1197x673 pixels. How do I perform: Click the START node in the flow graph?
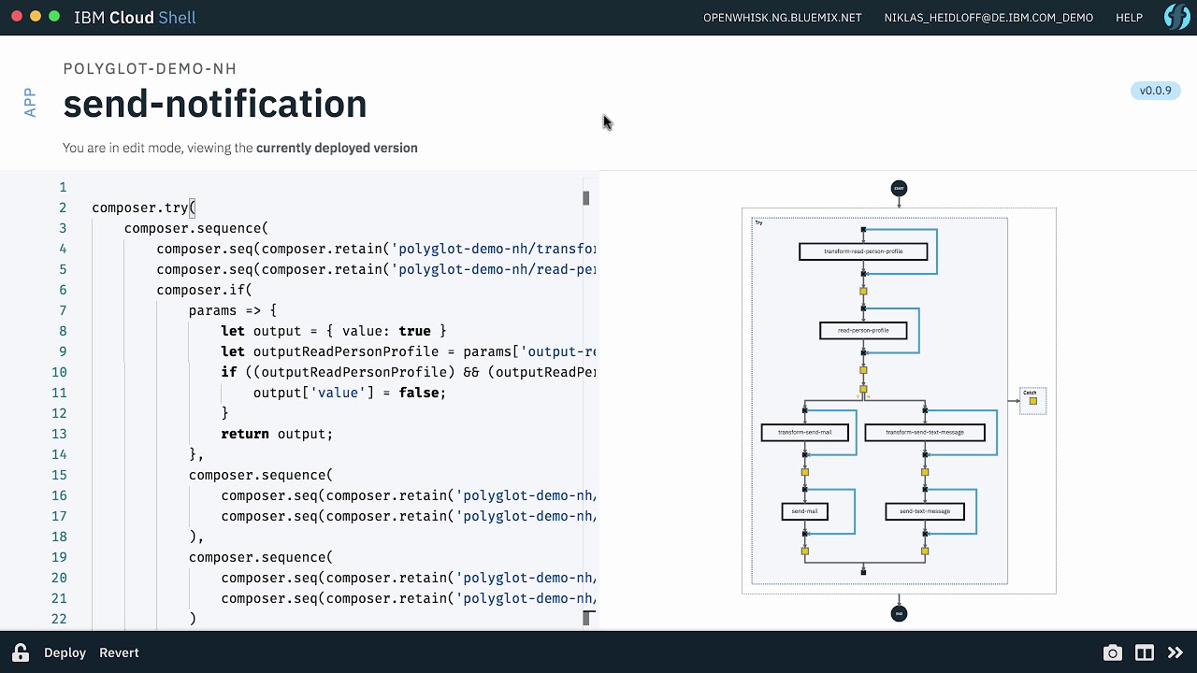pos(899,188)
